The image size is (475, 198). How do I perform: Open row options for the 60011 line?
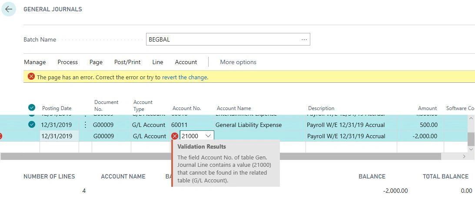(86, 125)
